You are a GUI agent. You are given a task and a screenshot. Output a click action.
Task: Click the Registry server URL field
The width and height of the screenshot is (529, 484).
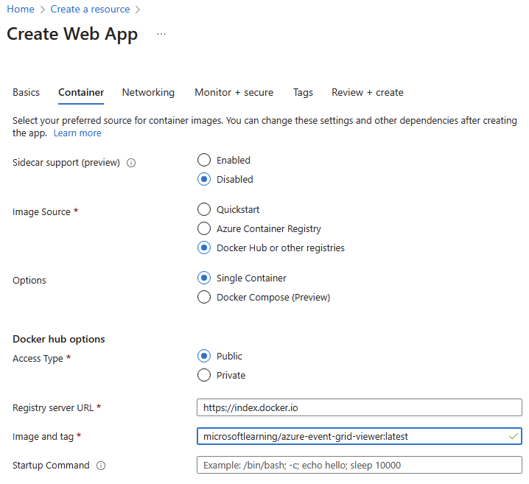point(360,407)
